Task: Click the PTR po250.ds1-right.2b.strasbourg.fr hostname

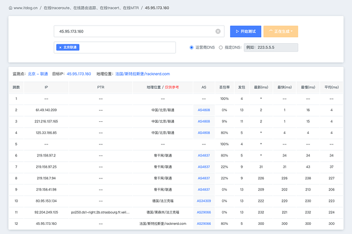Action: coord(100,212)
